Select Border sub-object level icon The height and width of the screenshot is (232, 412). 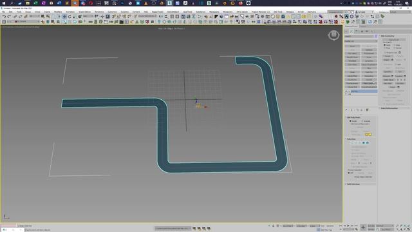pos(360,143)
